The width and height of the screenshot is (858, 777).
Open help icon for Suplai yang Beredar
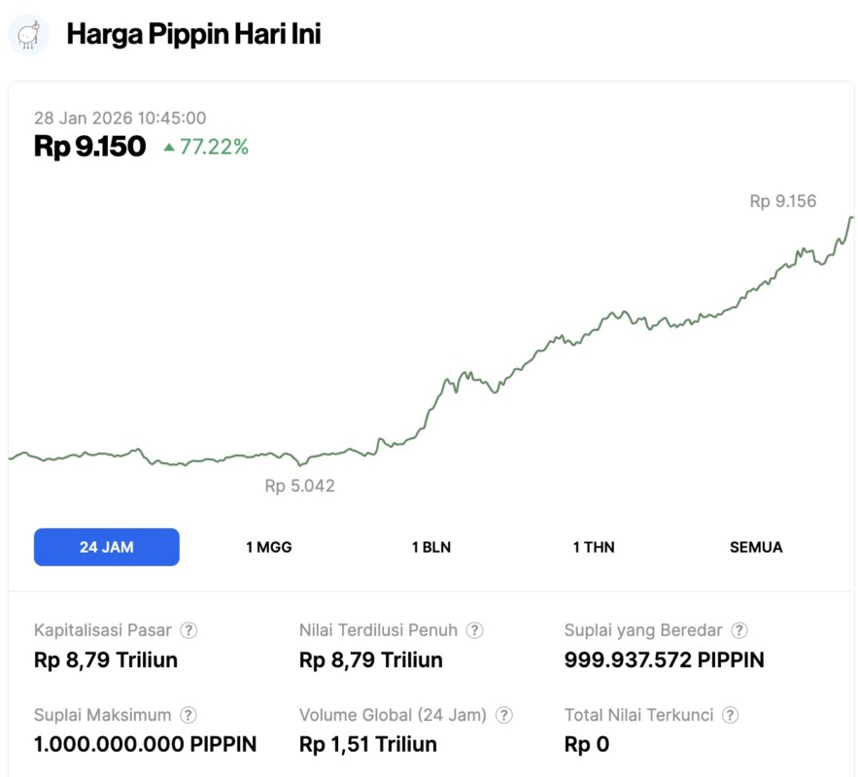pos(739,630)
